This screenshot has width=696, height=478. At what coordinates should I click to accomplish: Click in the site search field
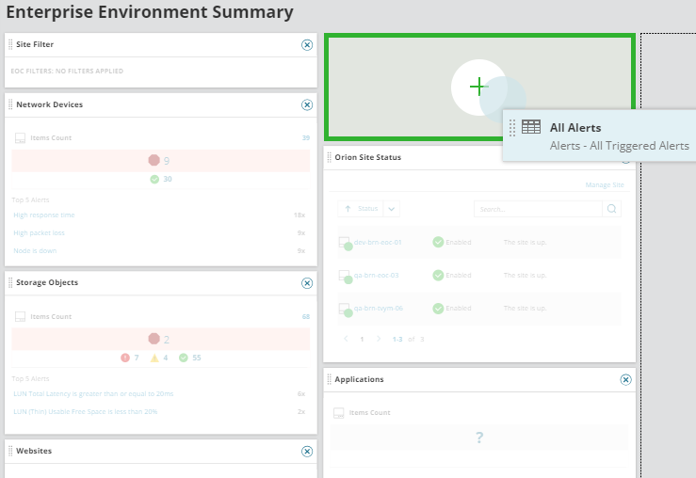click(x=537, y=209)
